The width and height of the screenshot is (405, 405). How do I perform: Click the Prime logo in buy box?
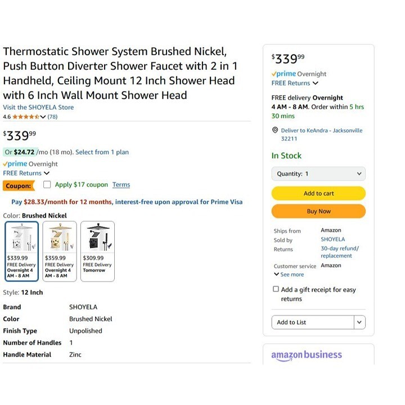[x=283, y=74]
